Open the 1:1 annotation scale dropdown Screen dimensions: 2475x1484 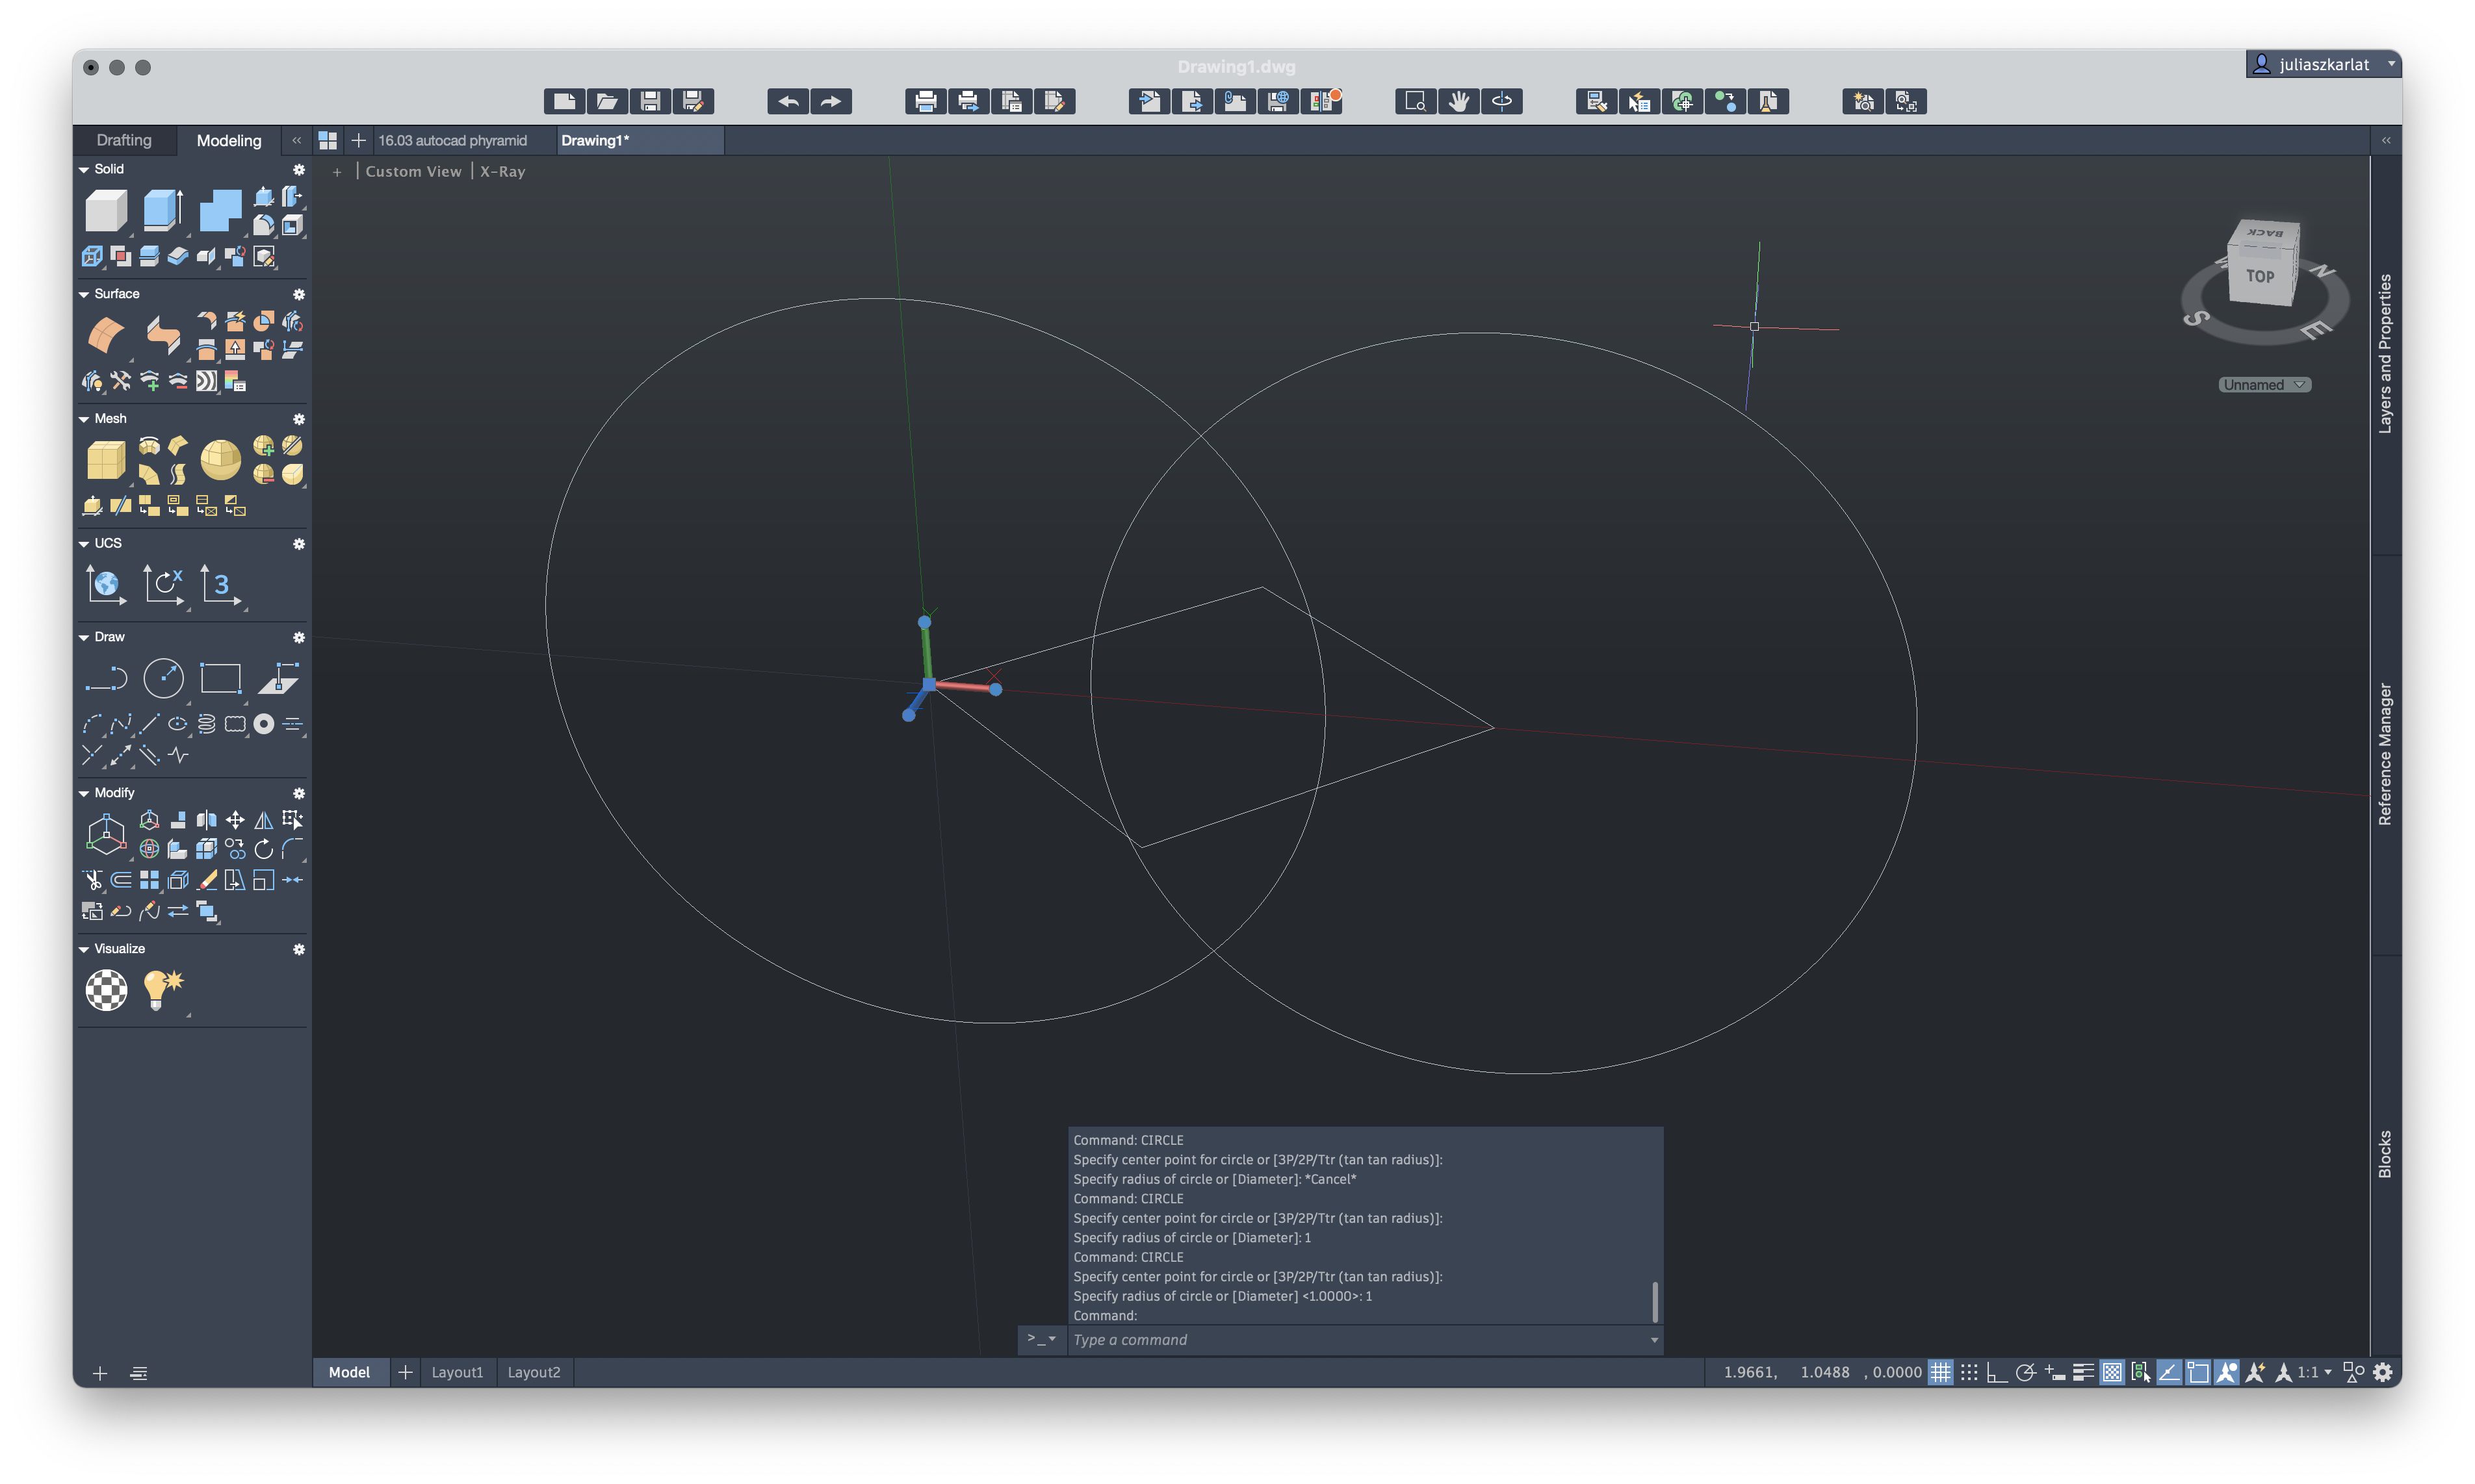(x=2313, y=1372)
